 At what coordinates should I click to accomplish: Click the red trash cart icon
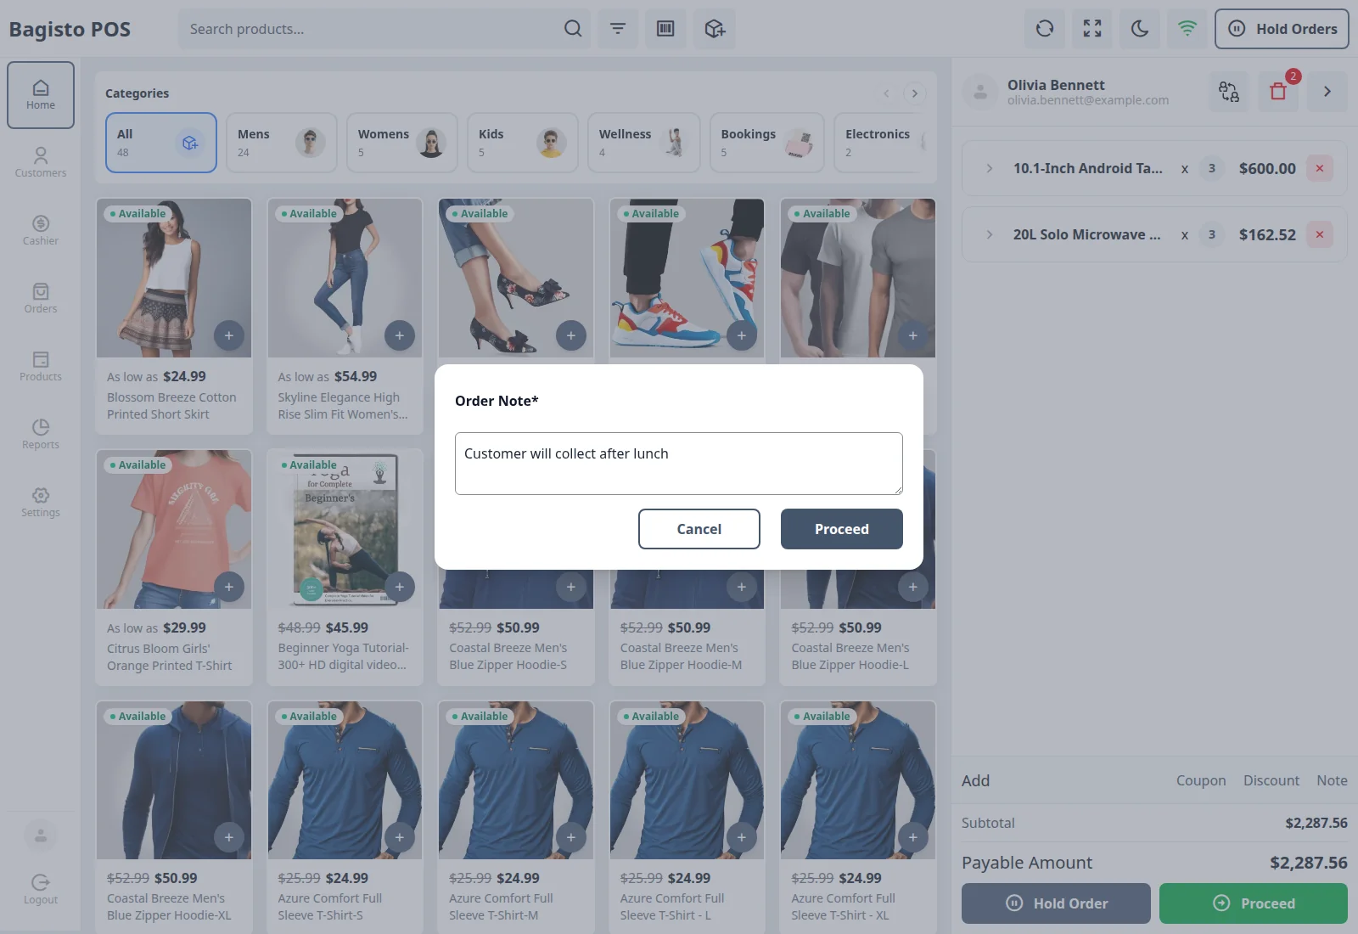pyautogui.click(x=1278, y=92)
